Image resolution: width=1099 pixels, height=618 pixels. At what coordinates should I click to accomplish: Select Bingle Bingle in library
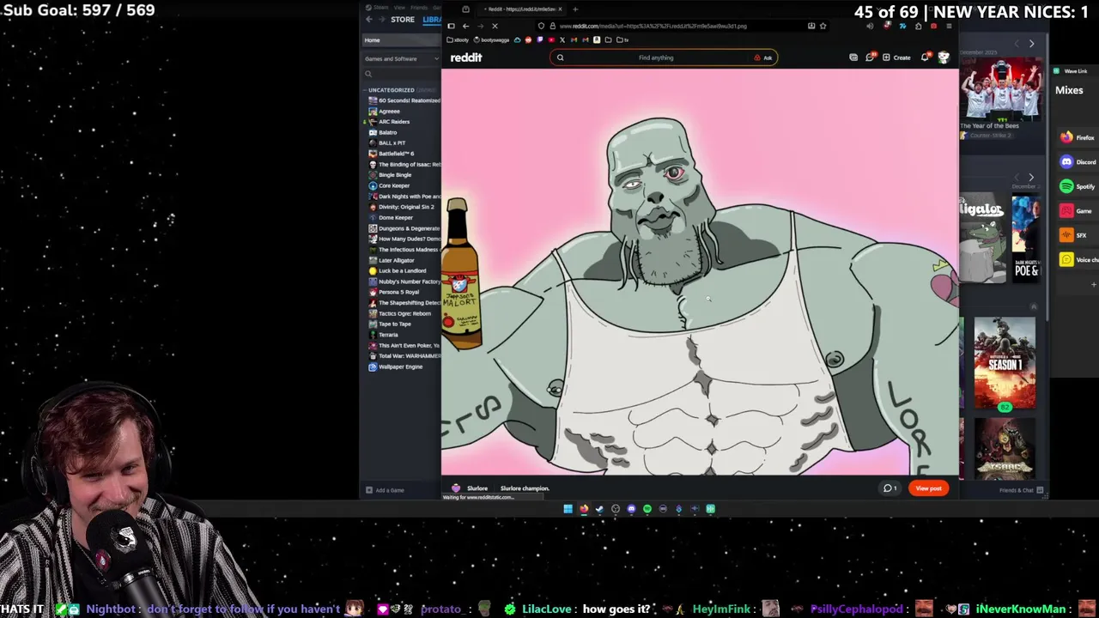(x=395, y=175)
